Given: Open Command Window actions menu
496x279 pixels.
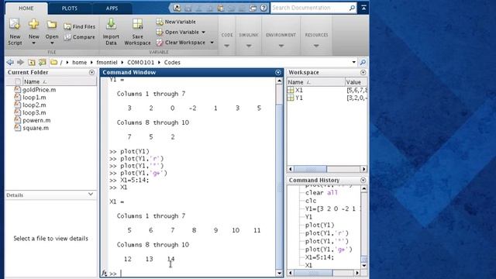Looking at the screenshot, I should click(278, 72).
